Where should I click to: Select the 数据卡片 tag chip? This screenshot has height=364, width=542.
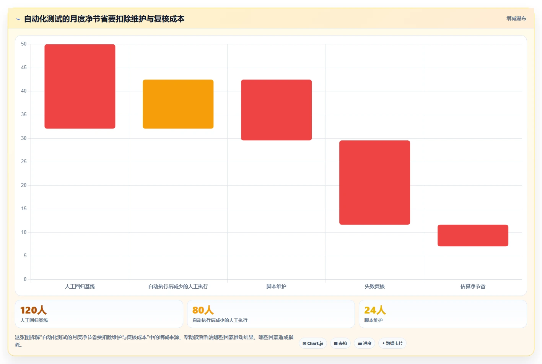392,343
